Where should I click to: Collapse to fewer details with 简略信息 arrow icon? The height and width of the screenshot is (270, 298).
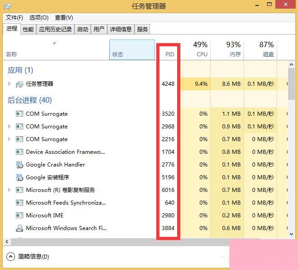pos(10,257)
